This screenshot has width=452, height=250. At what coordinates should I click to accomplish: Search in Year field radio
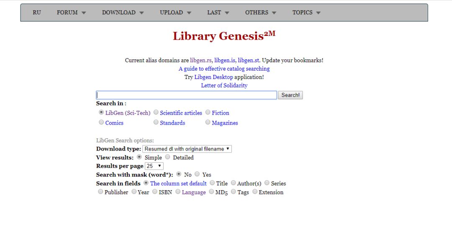(134, 191)
